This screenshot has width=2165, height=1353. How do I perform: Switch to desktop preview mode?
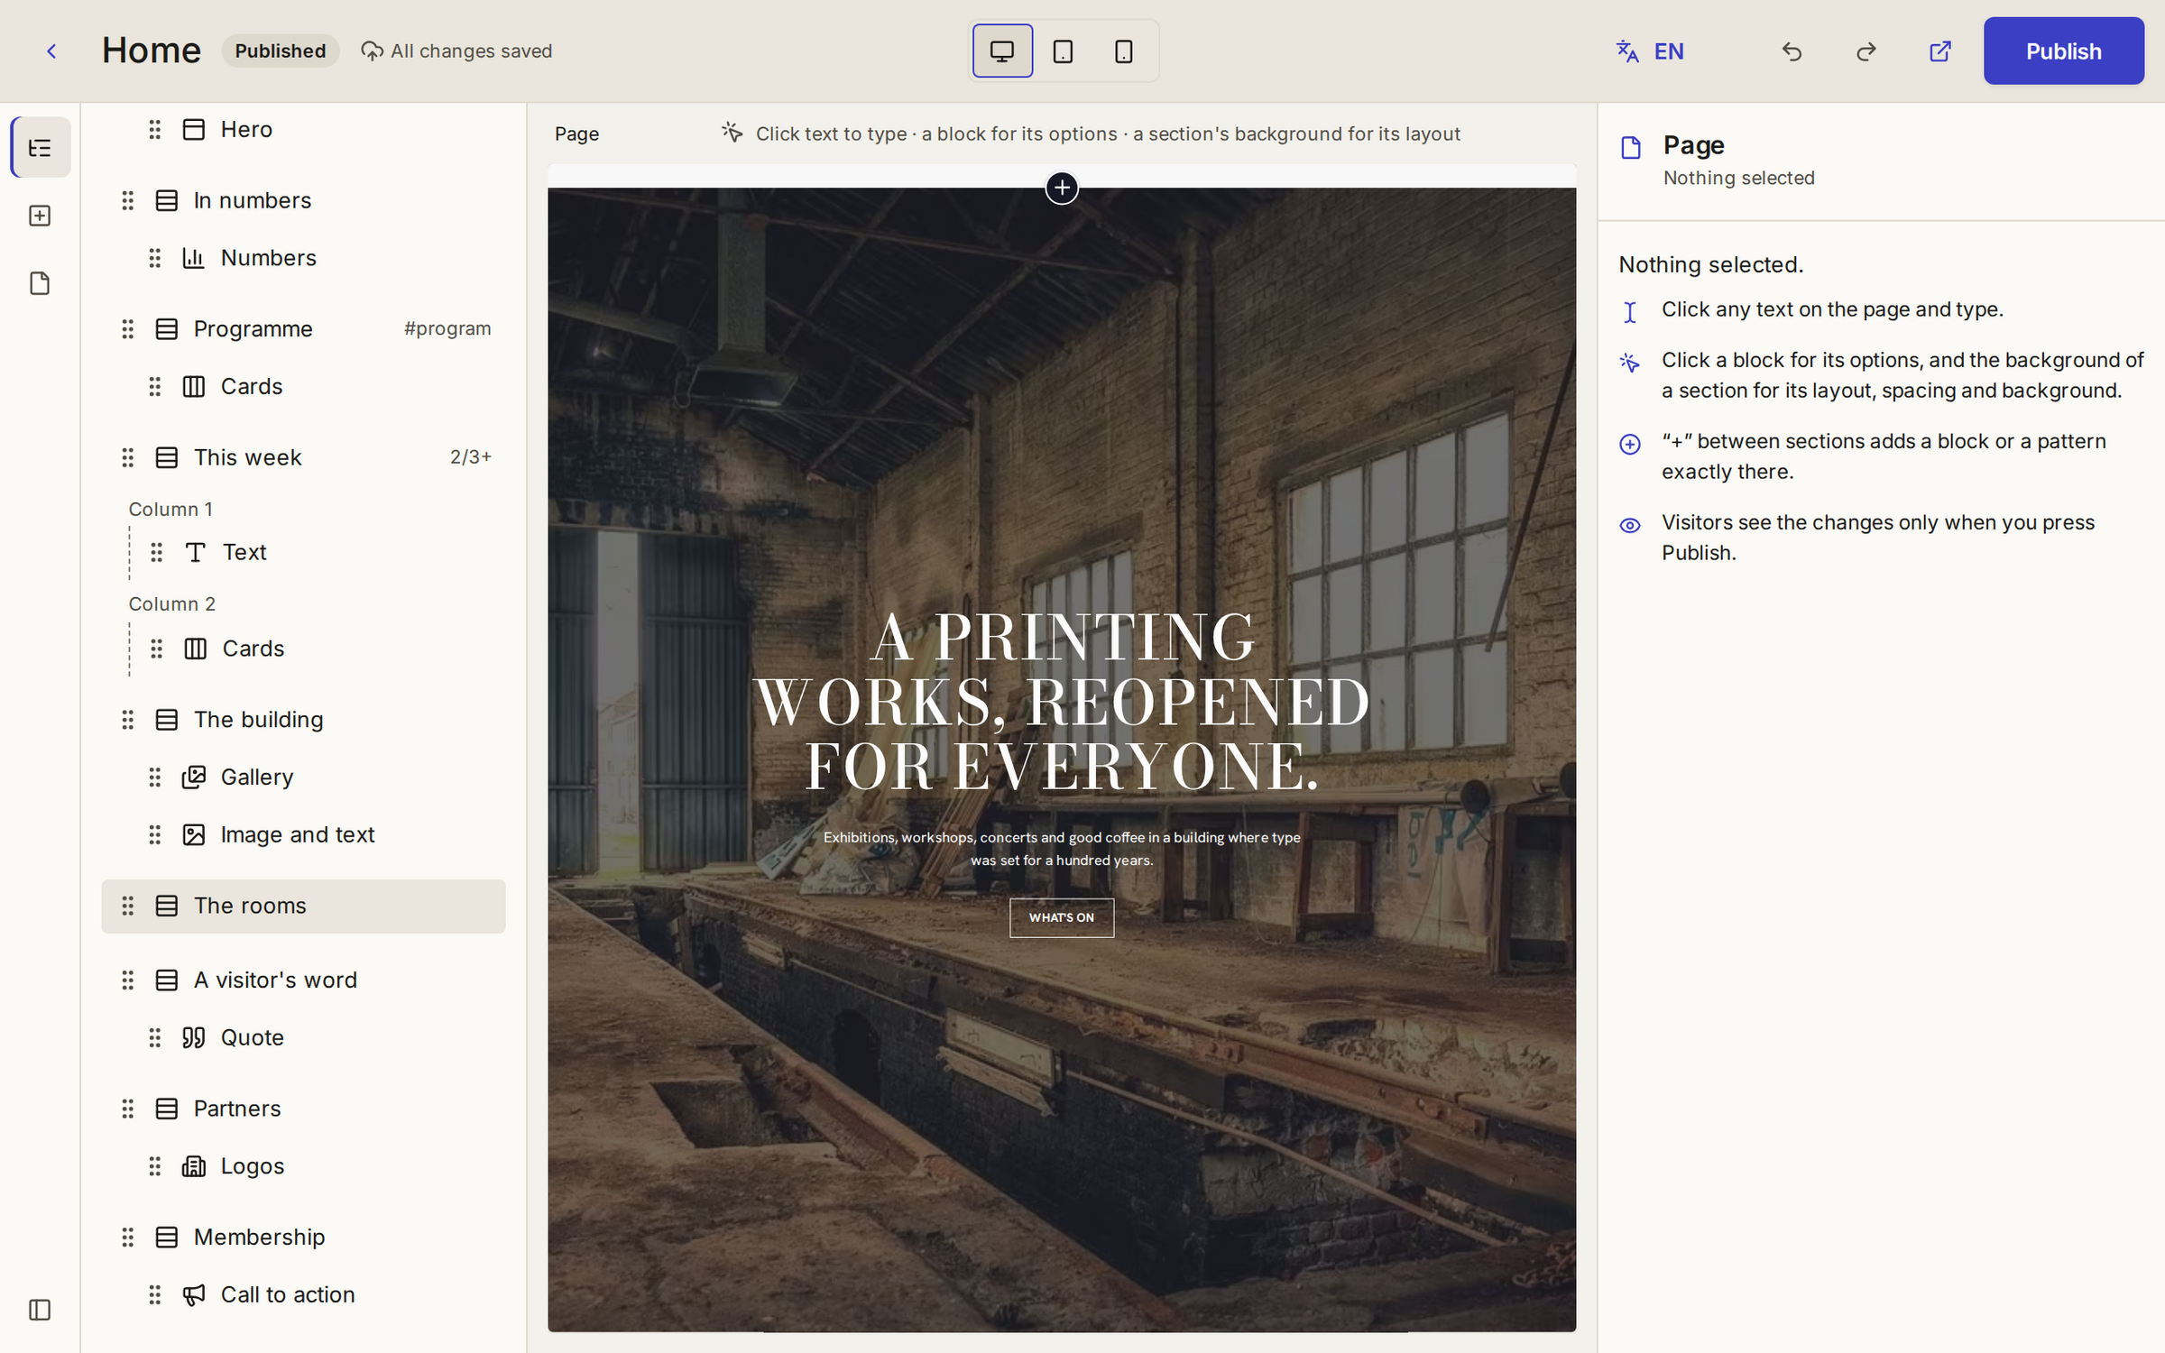(1002, 51)
